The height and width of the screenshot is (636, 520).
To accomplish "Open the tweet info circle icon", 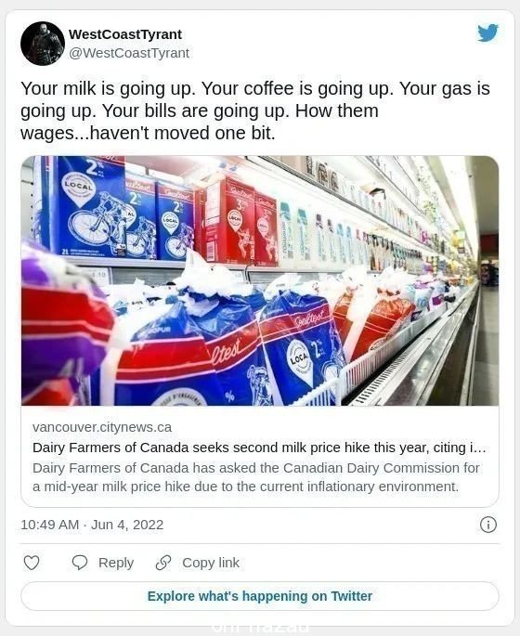I will point(487,525).
